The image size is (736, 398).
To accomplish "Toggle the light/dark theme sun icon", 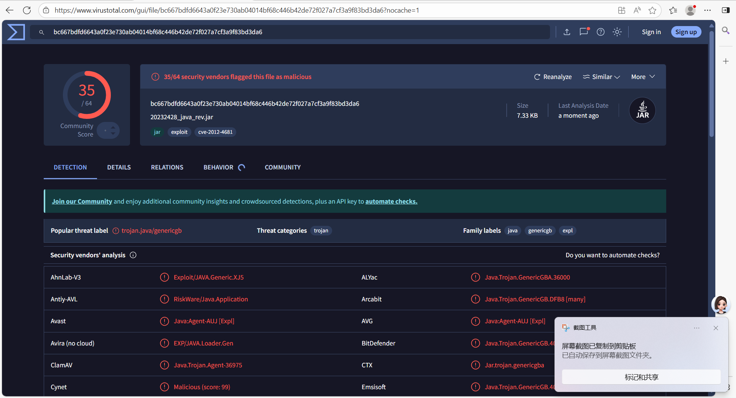I will (617, 32).
